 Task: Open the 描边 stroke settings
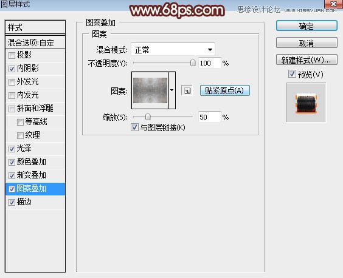tap(24, 202)
